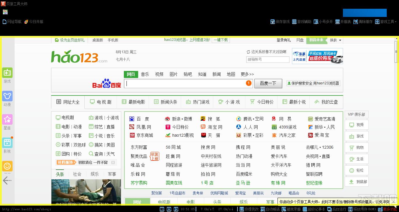Expand the 游戏工具 dropdown
399x212 pixels.
click(x=386, y=22)
